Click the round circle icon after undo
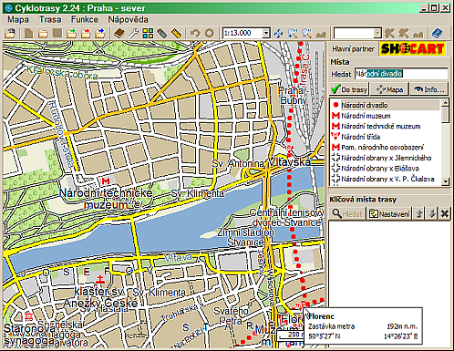This screenshot has height=351, width=454. click(209, 33)
